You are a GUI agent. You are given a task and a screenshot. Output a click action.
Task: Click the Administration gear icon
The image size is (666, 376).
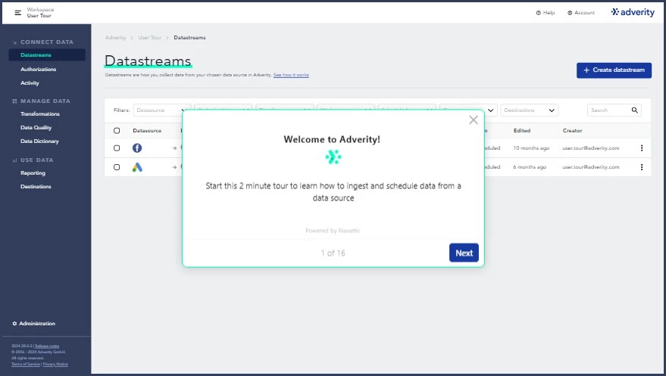[14, 324]
